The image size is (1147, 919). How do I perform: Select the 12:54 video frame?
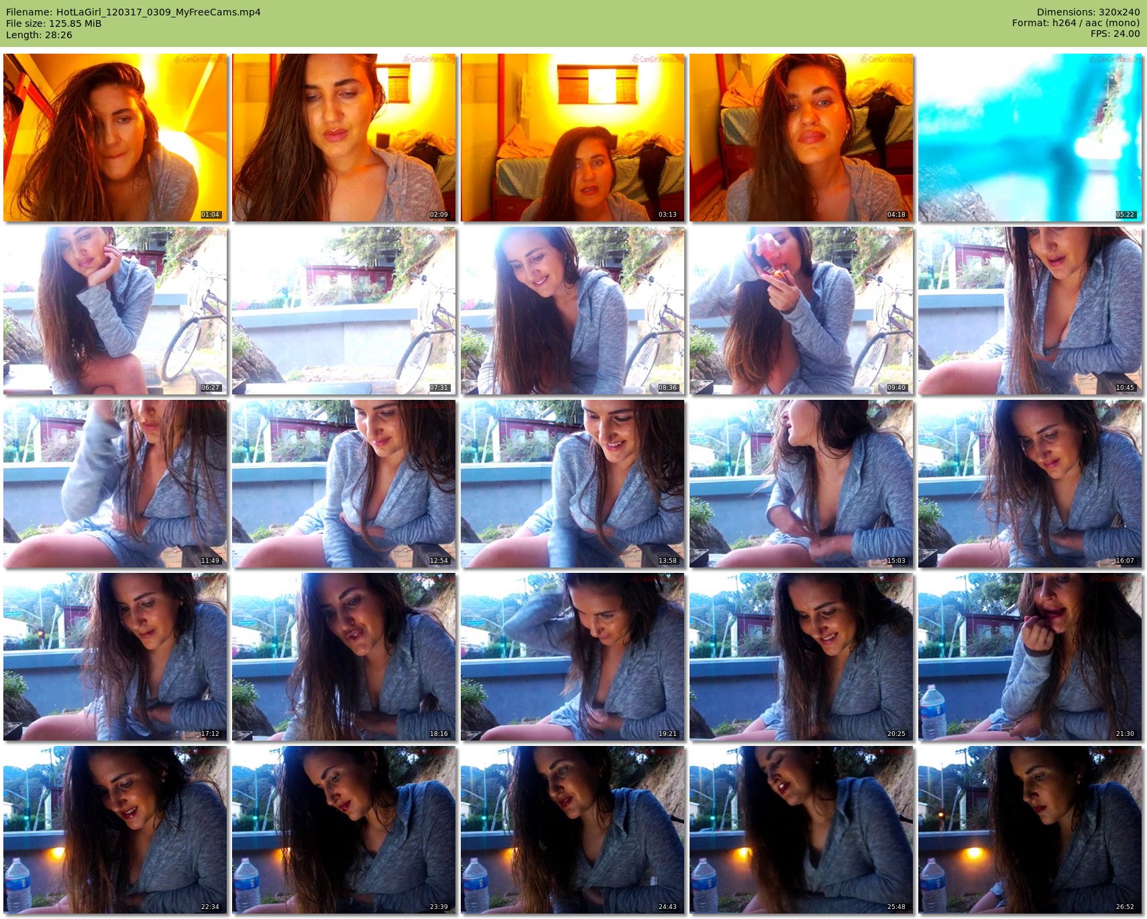tap(344, 484)
